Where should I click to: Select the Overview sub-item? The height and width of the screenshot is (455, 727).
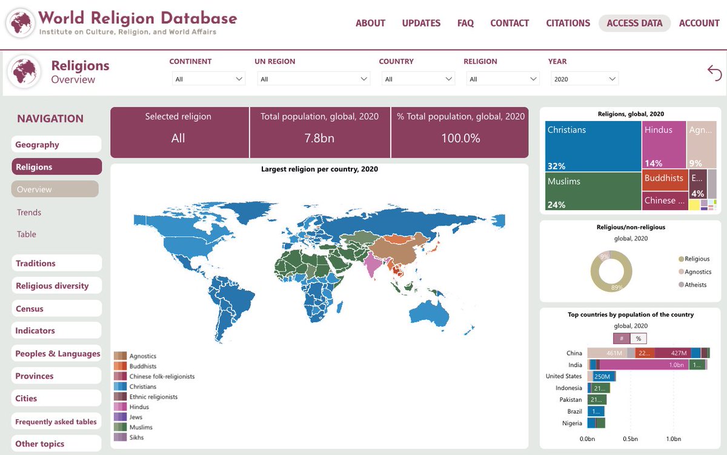coord(55,189)
